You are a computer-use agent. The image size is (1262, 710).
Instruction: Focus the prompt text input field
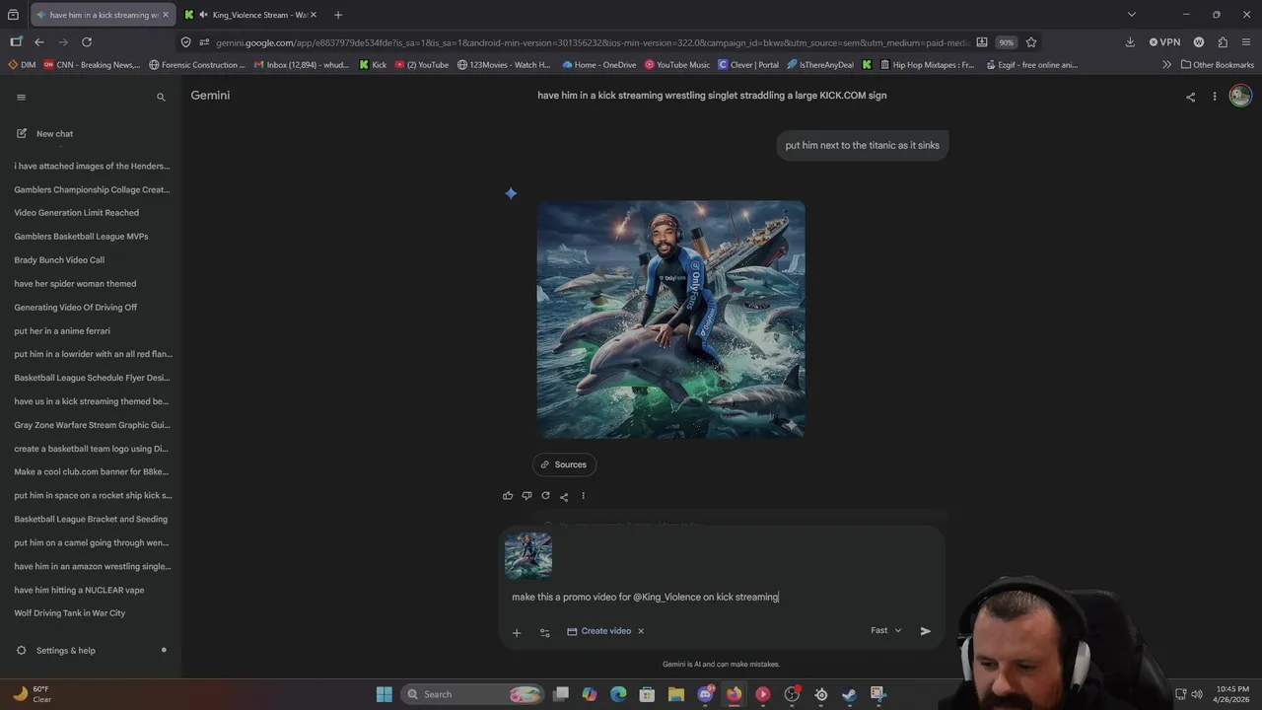click(x=722, y=597)
